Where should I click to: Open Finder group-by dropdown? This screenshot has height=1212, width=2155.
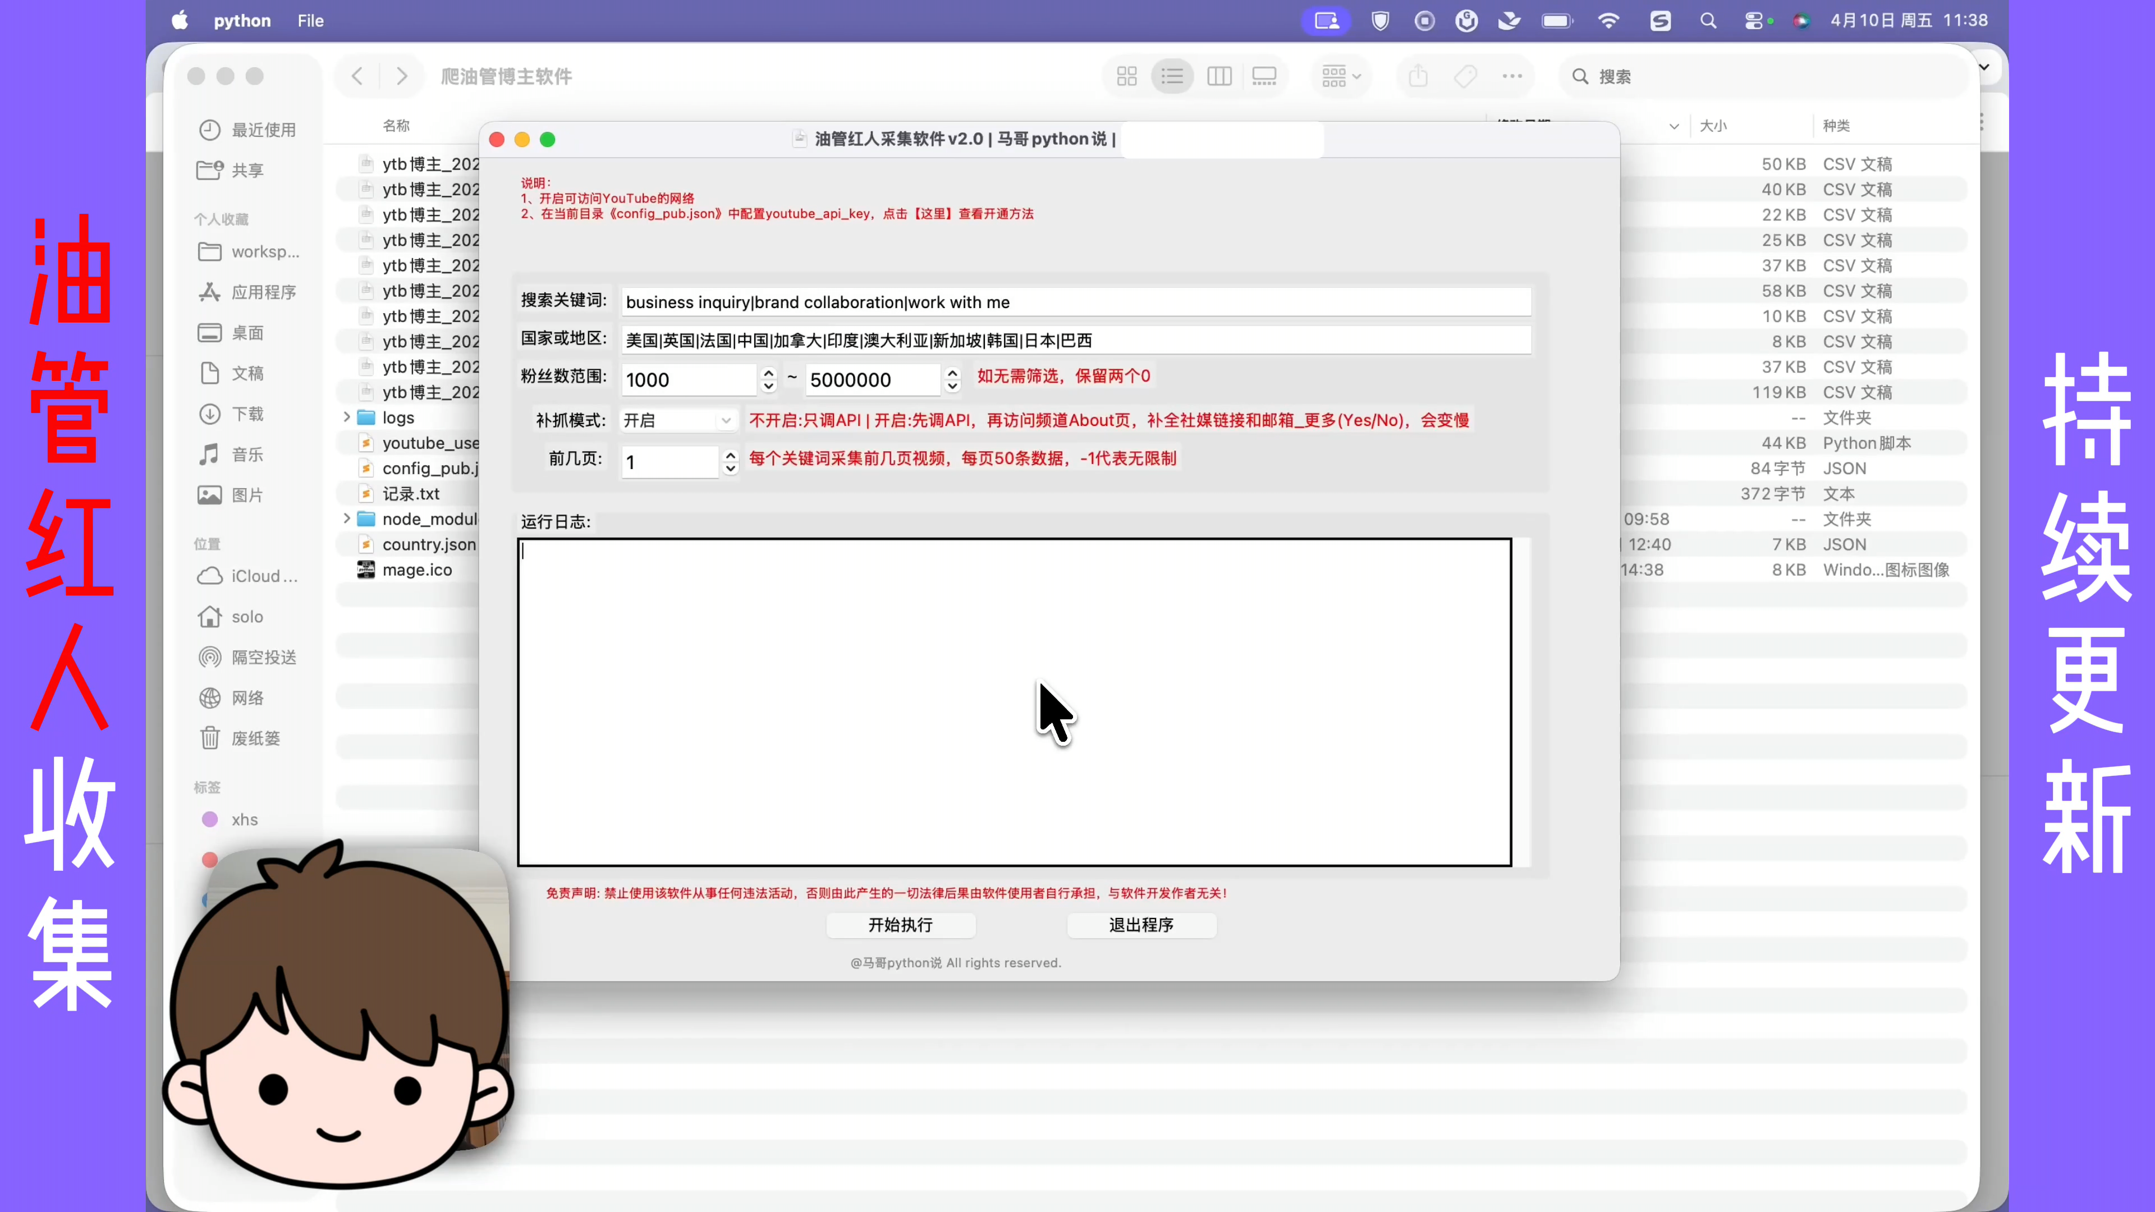point(1341,76)
